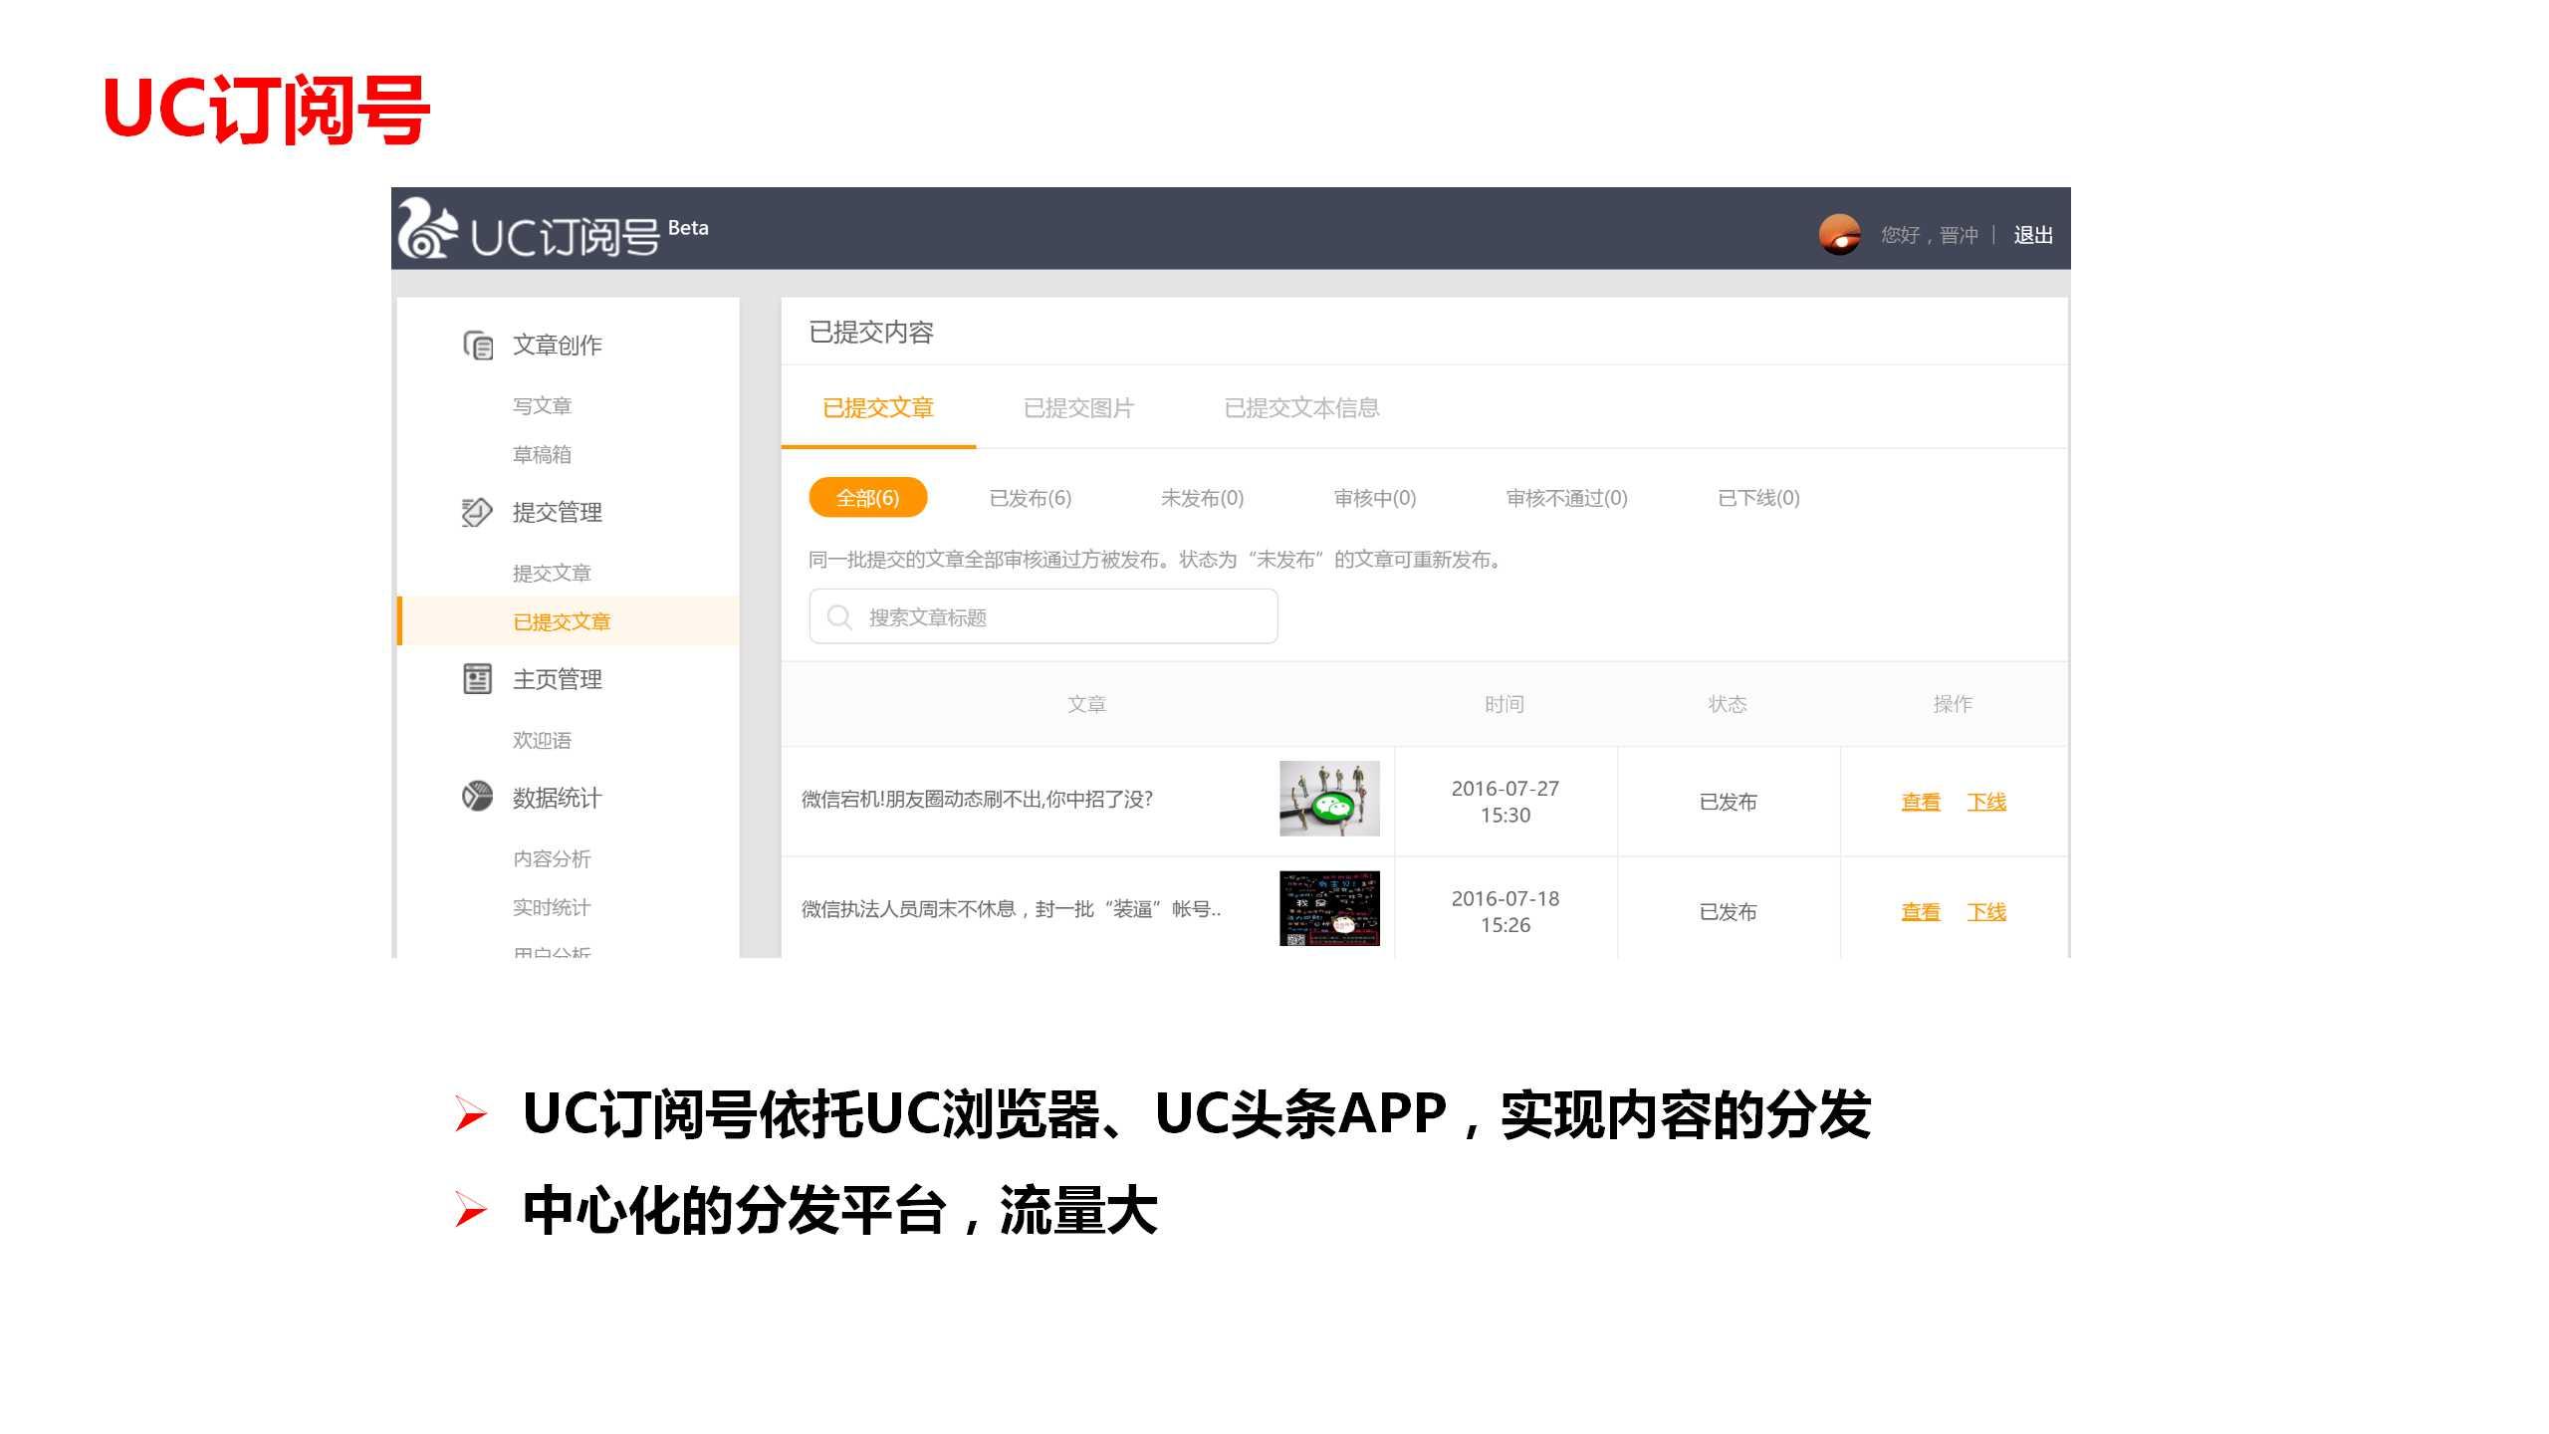Click the UC squirrel logo icon
Image resolution: width=2549 pixels, height=1434 pixels.
[x=427, y=228]
